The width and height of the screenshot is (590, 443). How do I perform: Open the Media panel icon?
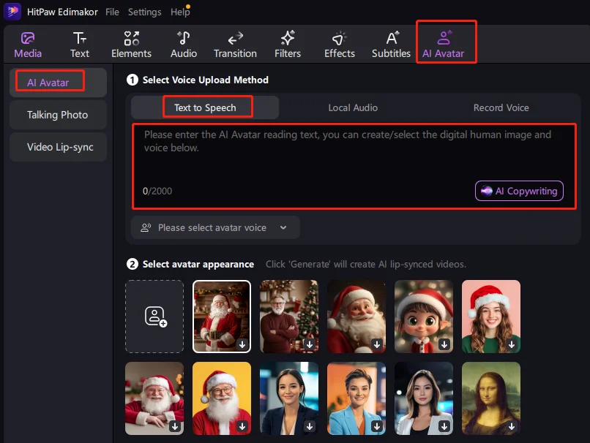(x=28, y=39)
